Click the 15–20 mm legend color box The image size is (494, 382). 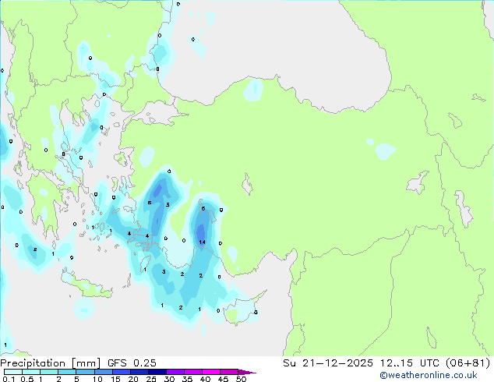click(121, 372)
